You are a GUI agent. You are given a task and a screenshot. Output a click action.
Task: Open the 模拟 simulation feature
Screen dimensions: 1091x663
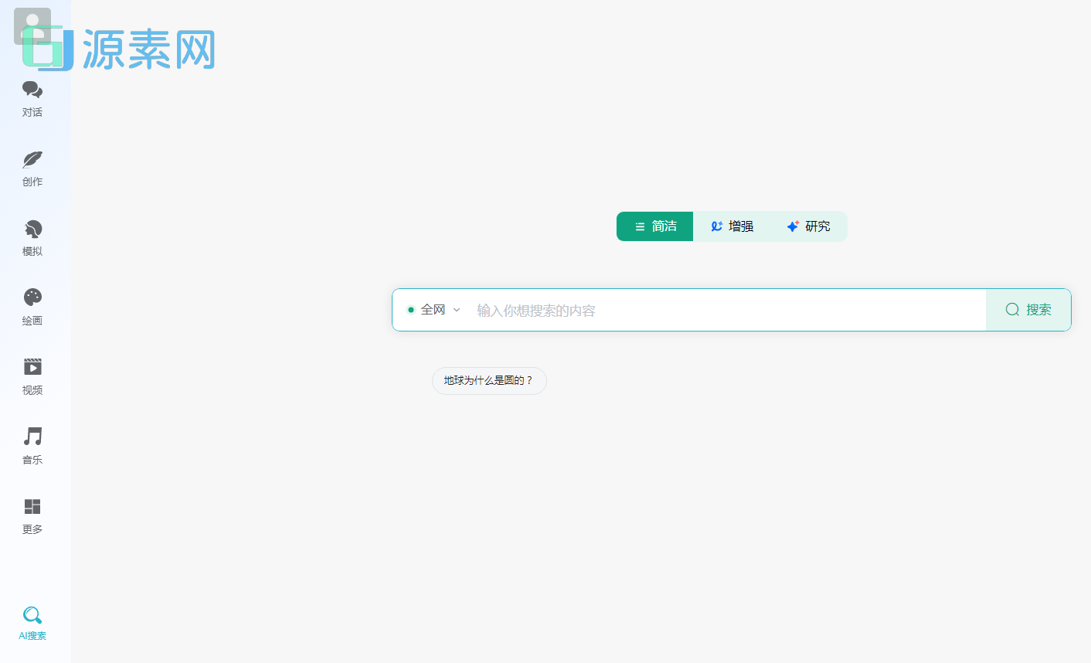[x=32, y=238]
